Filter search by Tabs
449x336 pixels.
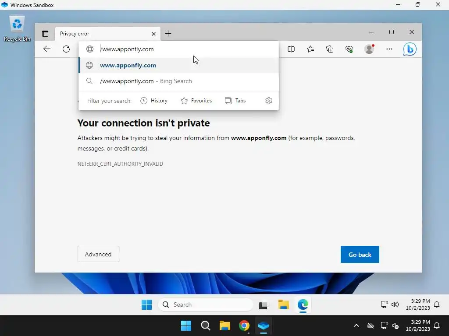coord(235,101)
